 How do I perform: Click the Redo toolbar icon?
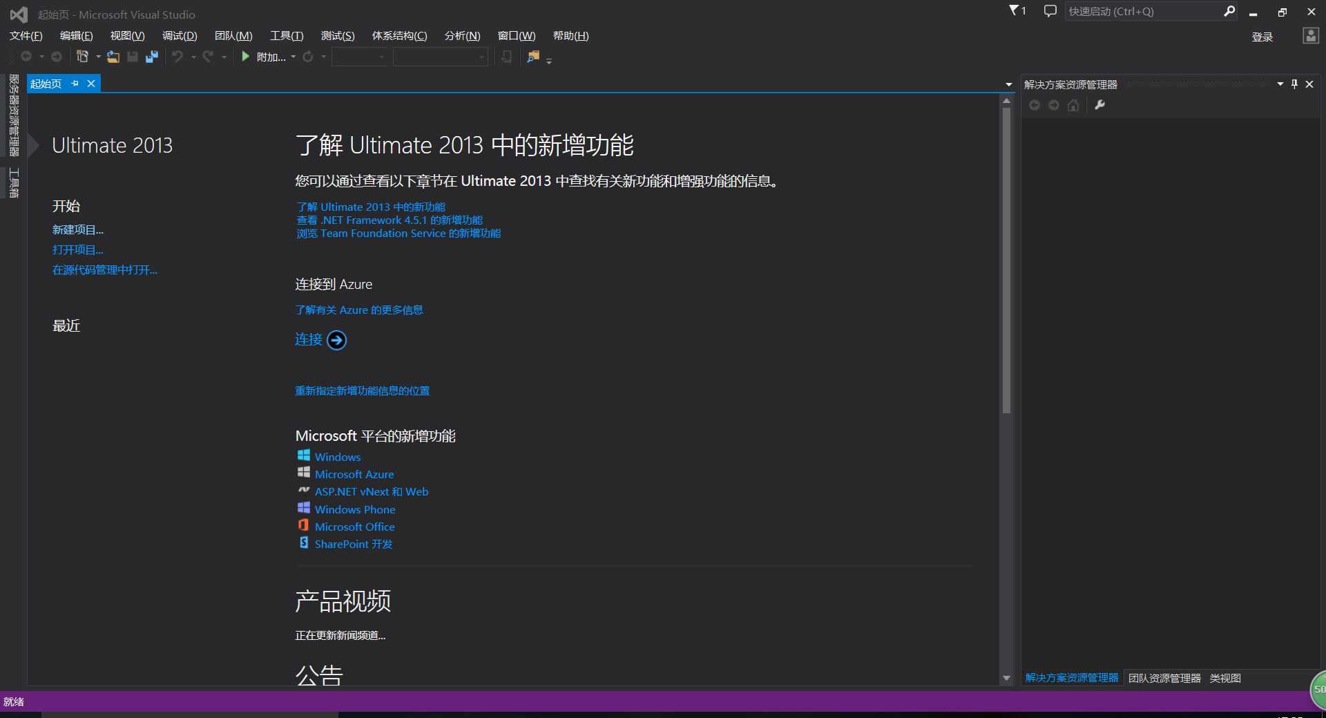pyautogui.click(x=208, y=57)
